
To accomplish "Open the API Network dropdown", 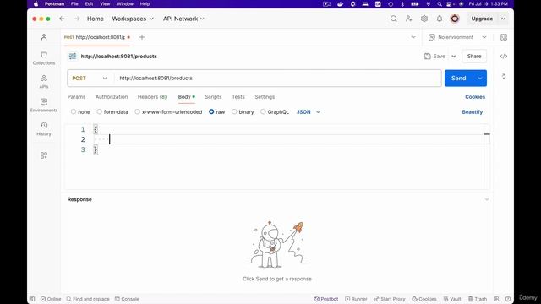I will (x=183, y=19).
